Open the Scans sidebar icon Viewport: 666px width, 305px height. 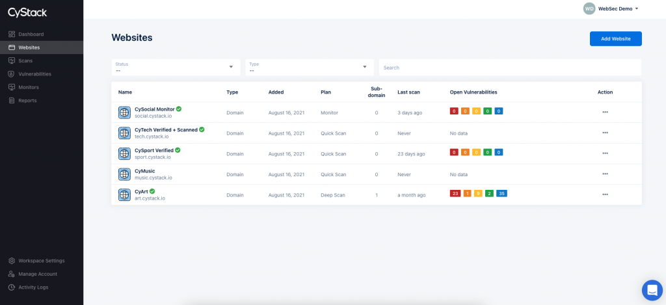[x=12, y=60]
